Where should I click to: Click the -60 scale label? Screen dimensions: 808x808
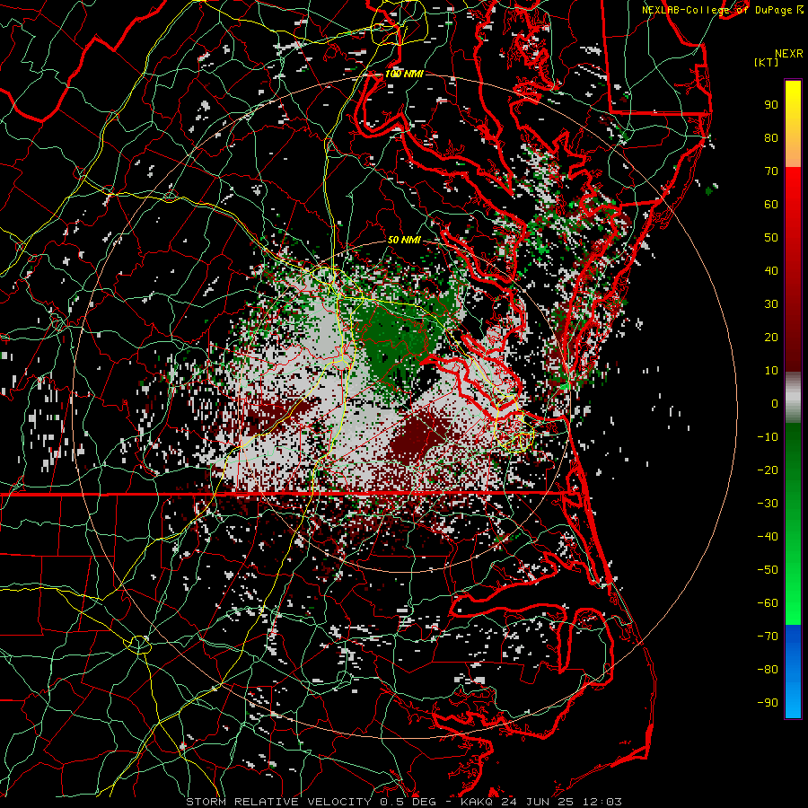pos(768,603)
